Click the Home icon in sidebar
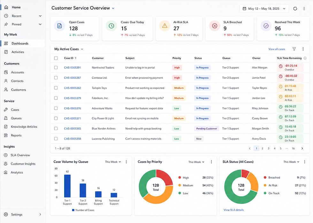Viewport: 313px width, 223px height. [x=6, y=7]
